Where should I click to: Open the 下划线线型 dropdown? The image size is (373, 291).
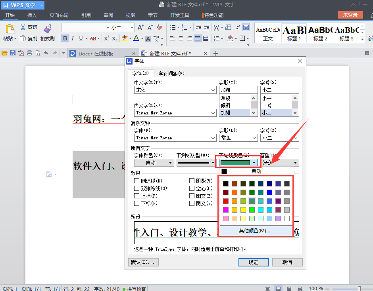196,163
